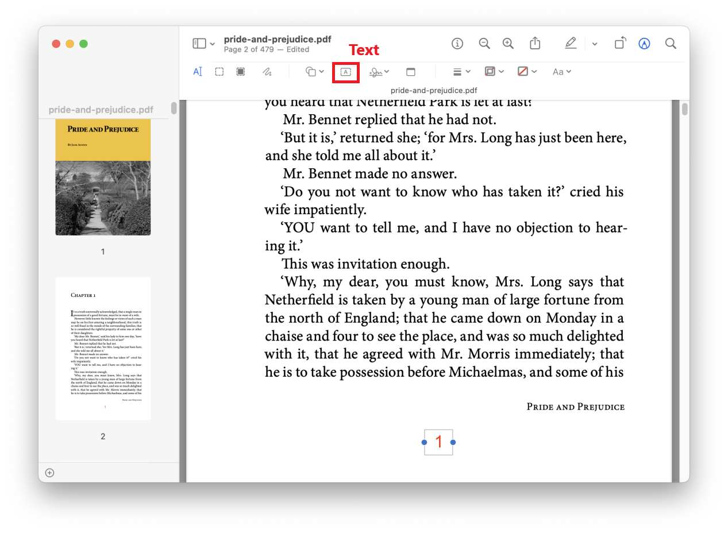Activate the Instant Alpha tool
The height and width of the screenshot is (533, 728).
pyautogui.click(x=241, y=71)
